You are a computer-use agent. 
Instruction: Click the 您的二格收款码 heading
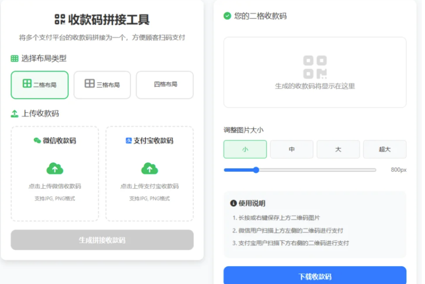tap(261, 16)
